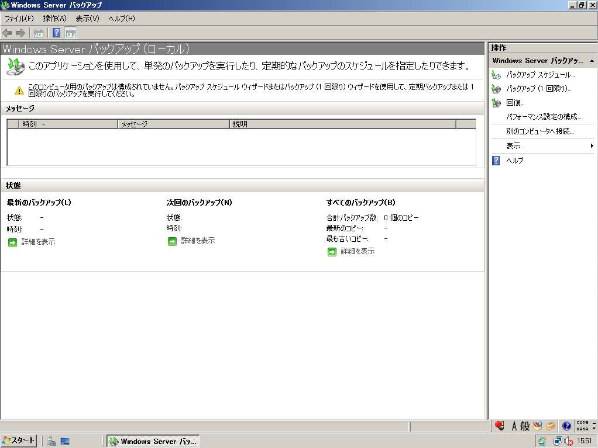Click the window minimize button
The image size is (598, 448).
point(572,5)
